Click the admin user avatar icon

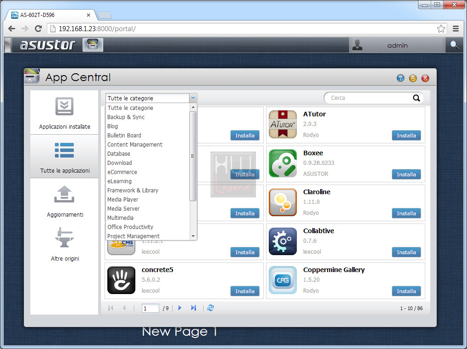coord(357,45)
